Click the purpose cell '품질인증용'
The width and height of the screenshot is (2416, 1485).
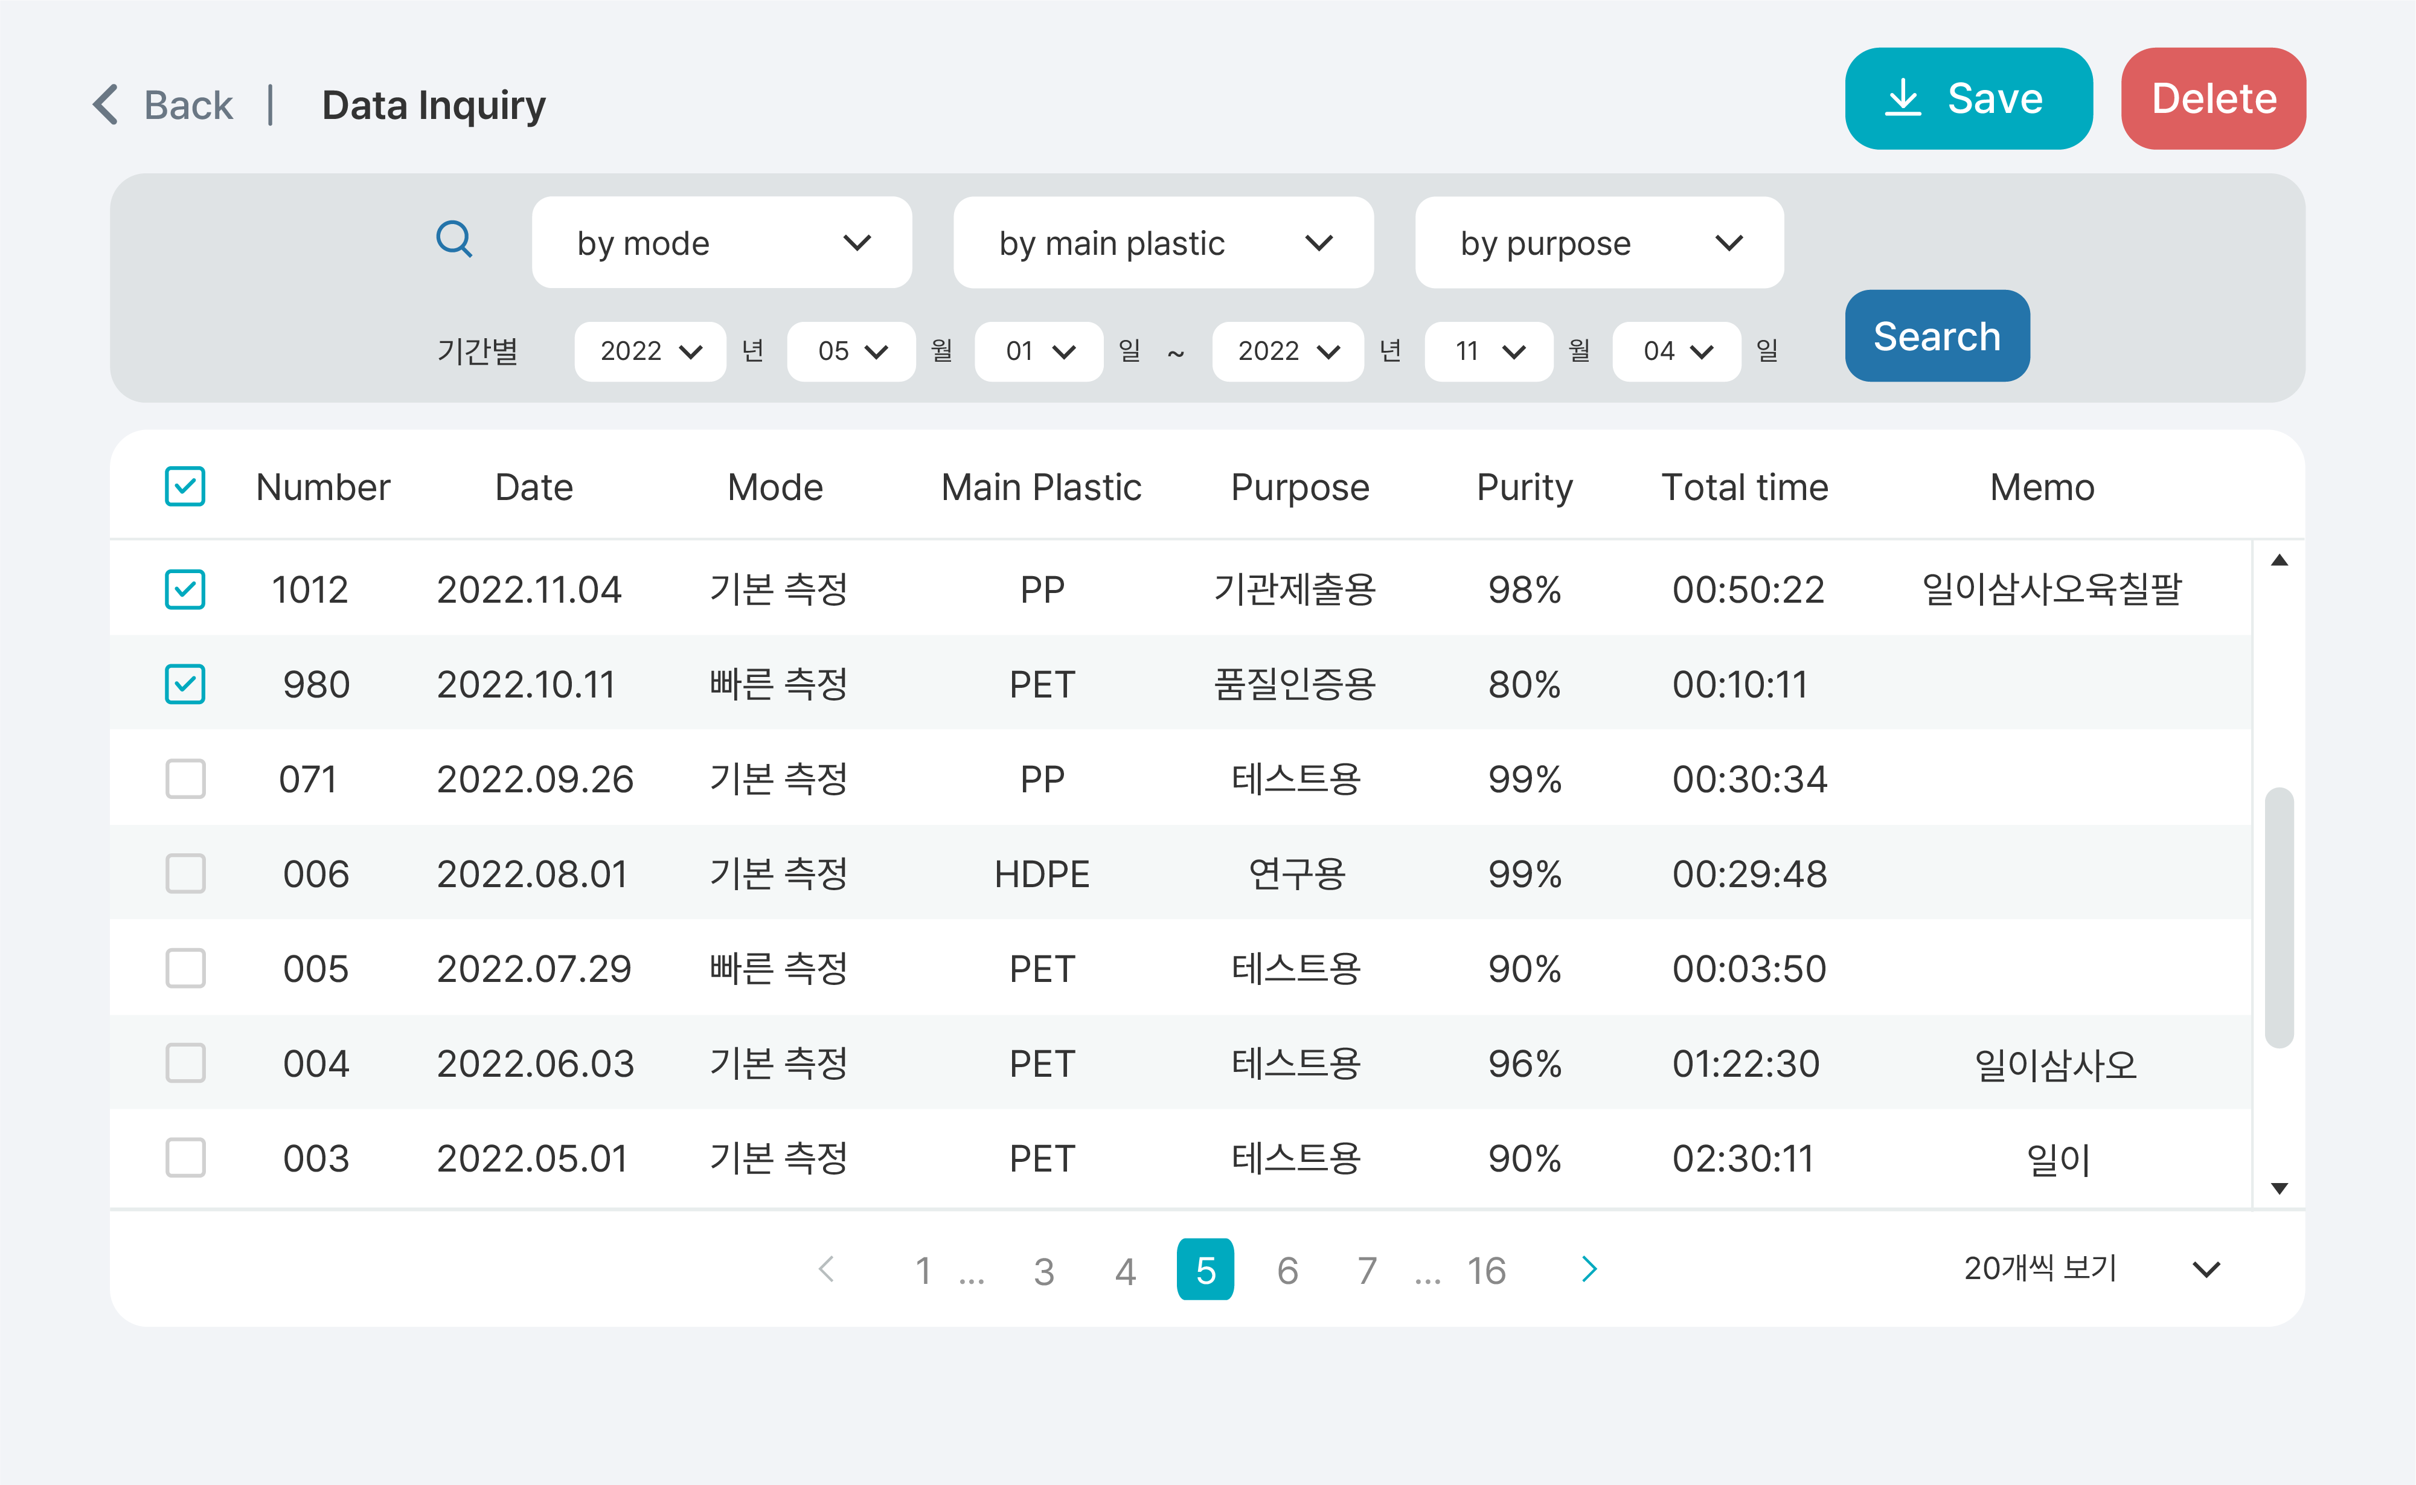point(1295,685)
